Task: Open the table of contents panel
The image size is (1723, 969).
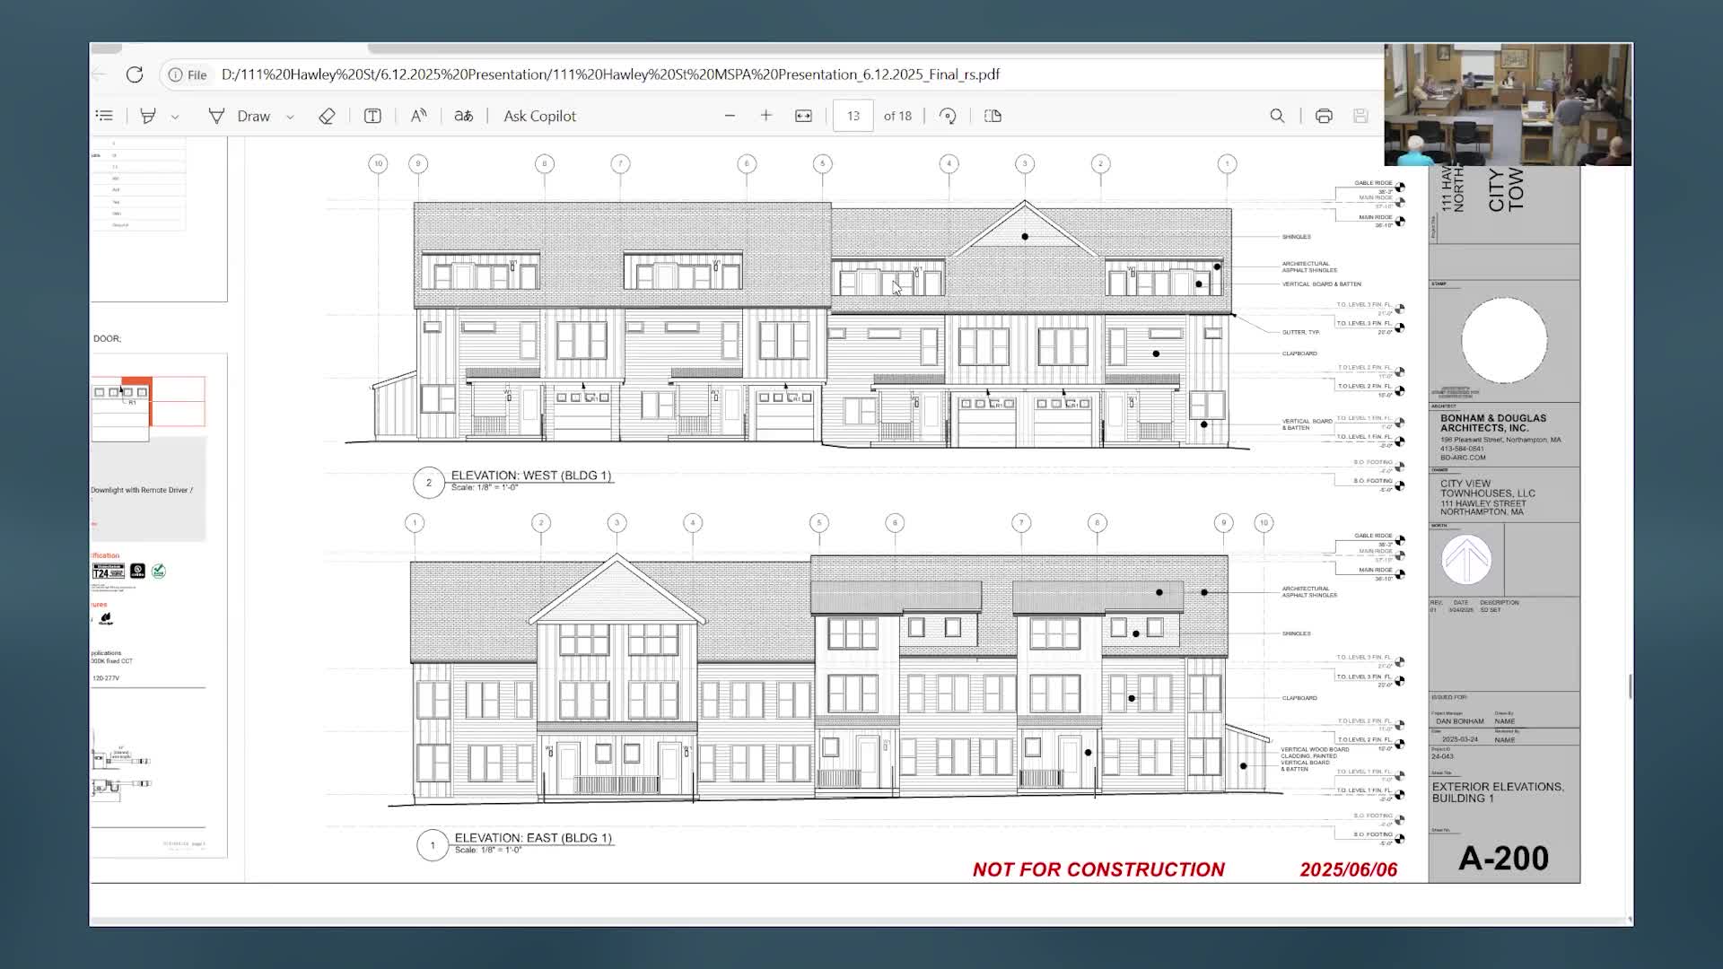Action: tap(104, 116)
